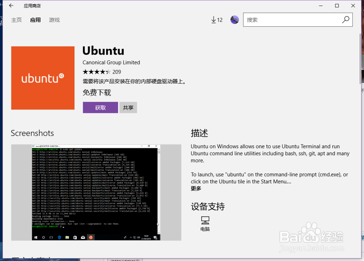Click the 电脑 PC device icon
364x261 pixels.
point(205,224)
